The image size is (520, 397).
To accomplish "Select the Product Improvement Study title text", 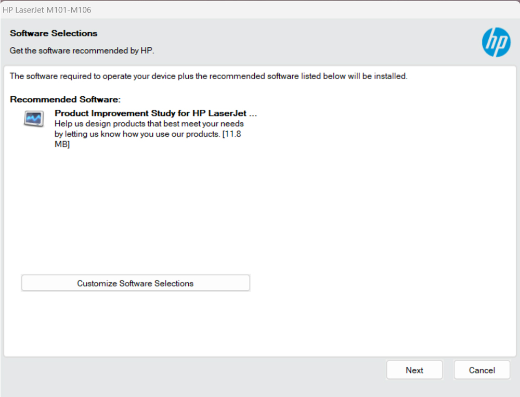I will coord(156,113).
